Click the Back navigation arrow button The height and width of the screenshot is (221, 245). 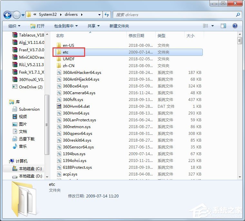pos(8,15)
